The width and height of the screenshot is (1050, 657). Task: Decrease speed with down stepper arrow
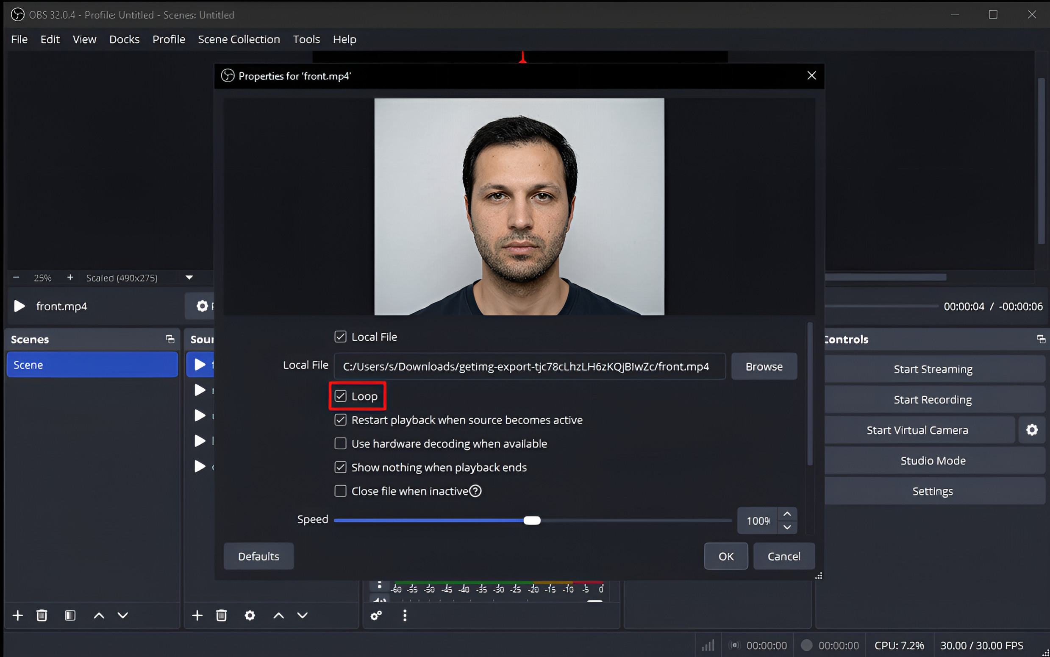(x=787, y=527)
